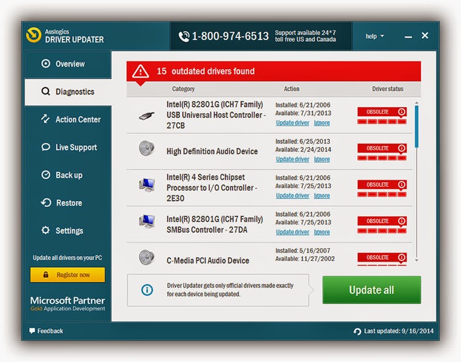The width and height of the screenshot is (461, 362).
Task: Click 'Last updated: 9/16/2014' text
Action: click(399, 331)
